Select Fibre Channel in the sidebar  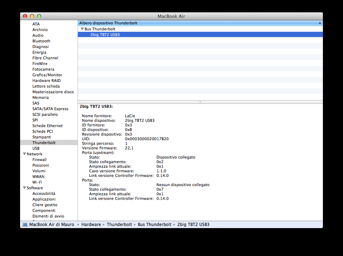coord(45,58)
